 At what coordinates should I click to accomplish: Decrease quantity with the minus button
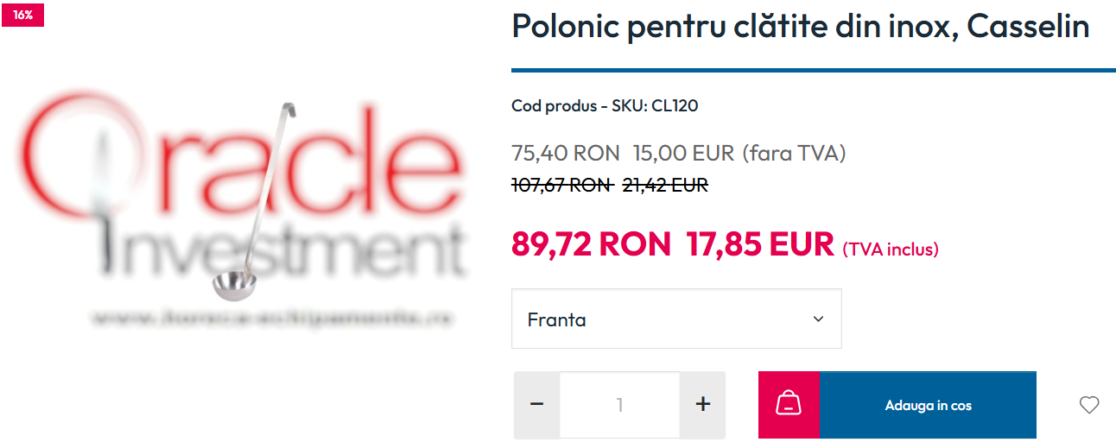[536, 405]
